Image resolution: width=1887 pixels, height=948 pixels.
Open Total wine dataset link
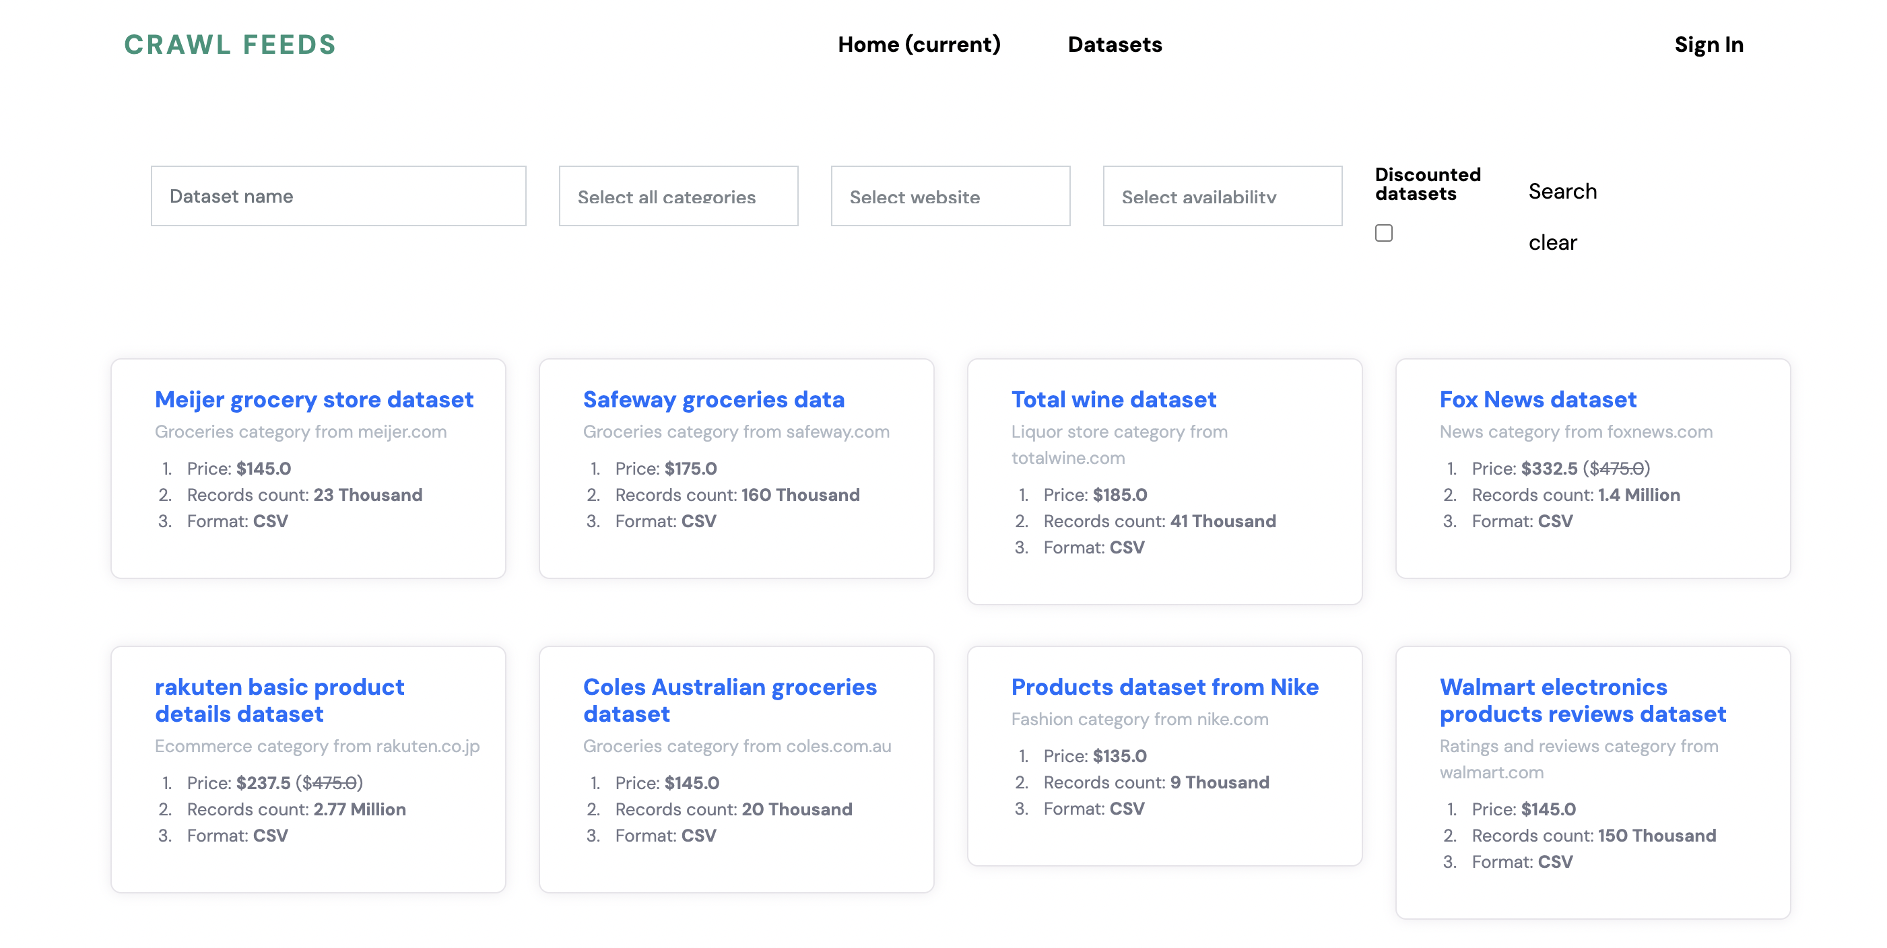pyautogui.click(x=1113, y=399)
